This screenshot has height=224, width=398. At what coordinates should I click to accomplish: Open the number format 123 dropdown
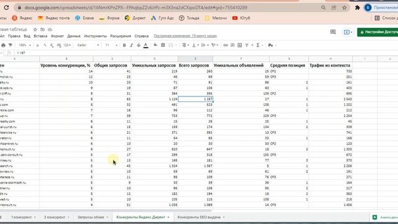[x=67, y=45]
